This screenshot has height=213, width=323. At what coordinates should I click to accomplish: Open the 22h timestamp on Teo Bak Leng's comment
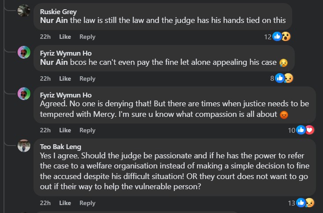click(45, 203)
